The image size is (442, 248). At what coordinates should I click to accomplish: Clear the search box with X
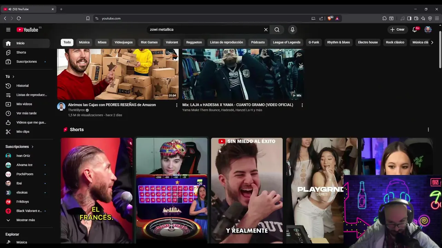(x=266, y=30)
